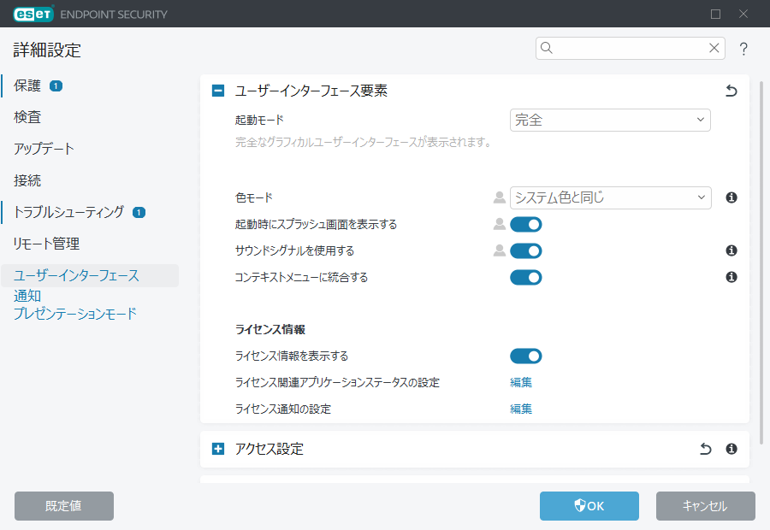
Task: Click the policy person icon next to 色モード
Action: (x=499, y=197)
